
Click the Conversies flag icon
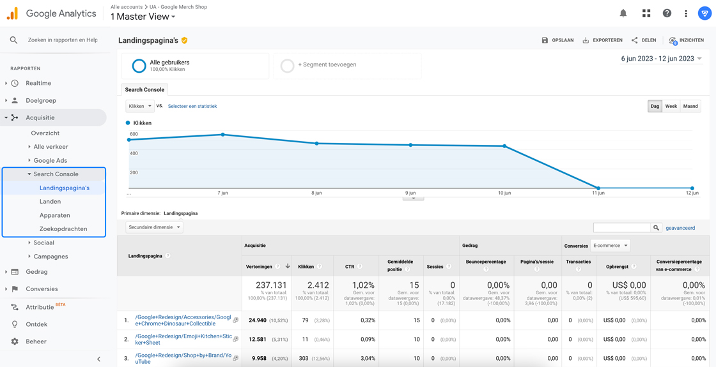(x=15, y=288)
